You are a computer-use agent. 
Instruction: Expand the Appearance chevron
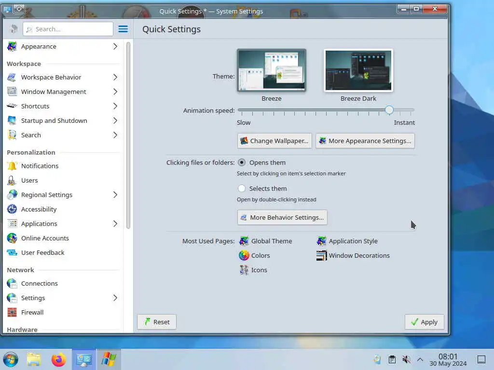coord(115,46)
